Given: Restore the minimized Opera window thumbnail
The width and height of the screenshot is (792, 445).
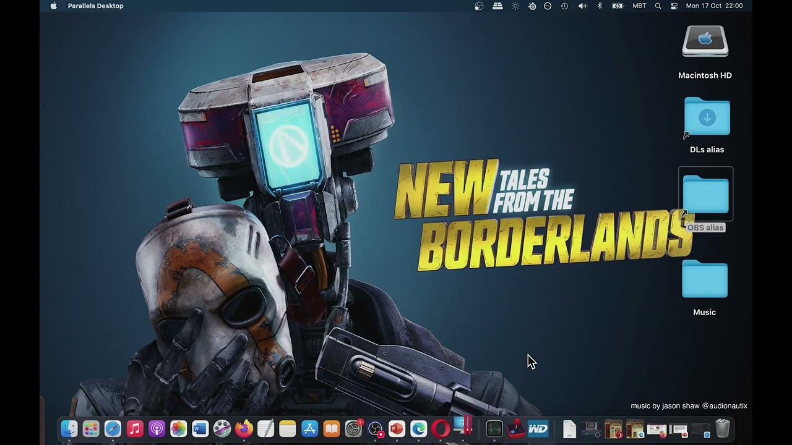Looking at the screenshot, I should pyautogui.click(x=613, y=428).
